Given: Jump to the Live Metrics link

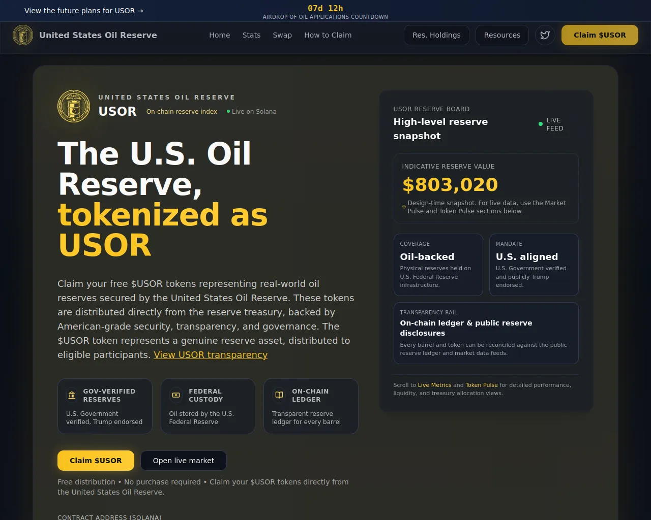Looking at the screenshot, I should [x=434, y=385].
